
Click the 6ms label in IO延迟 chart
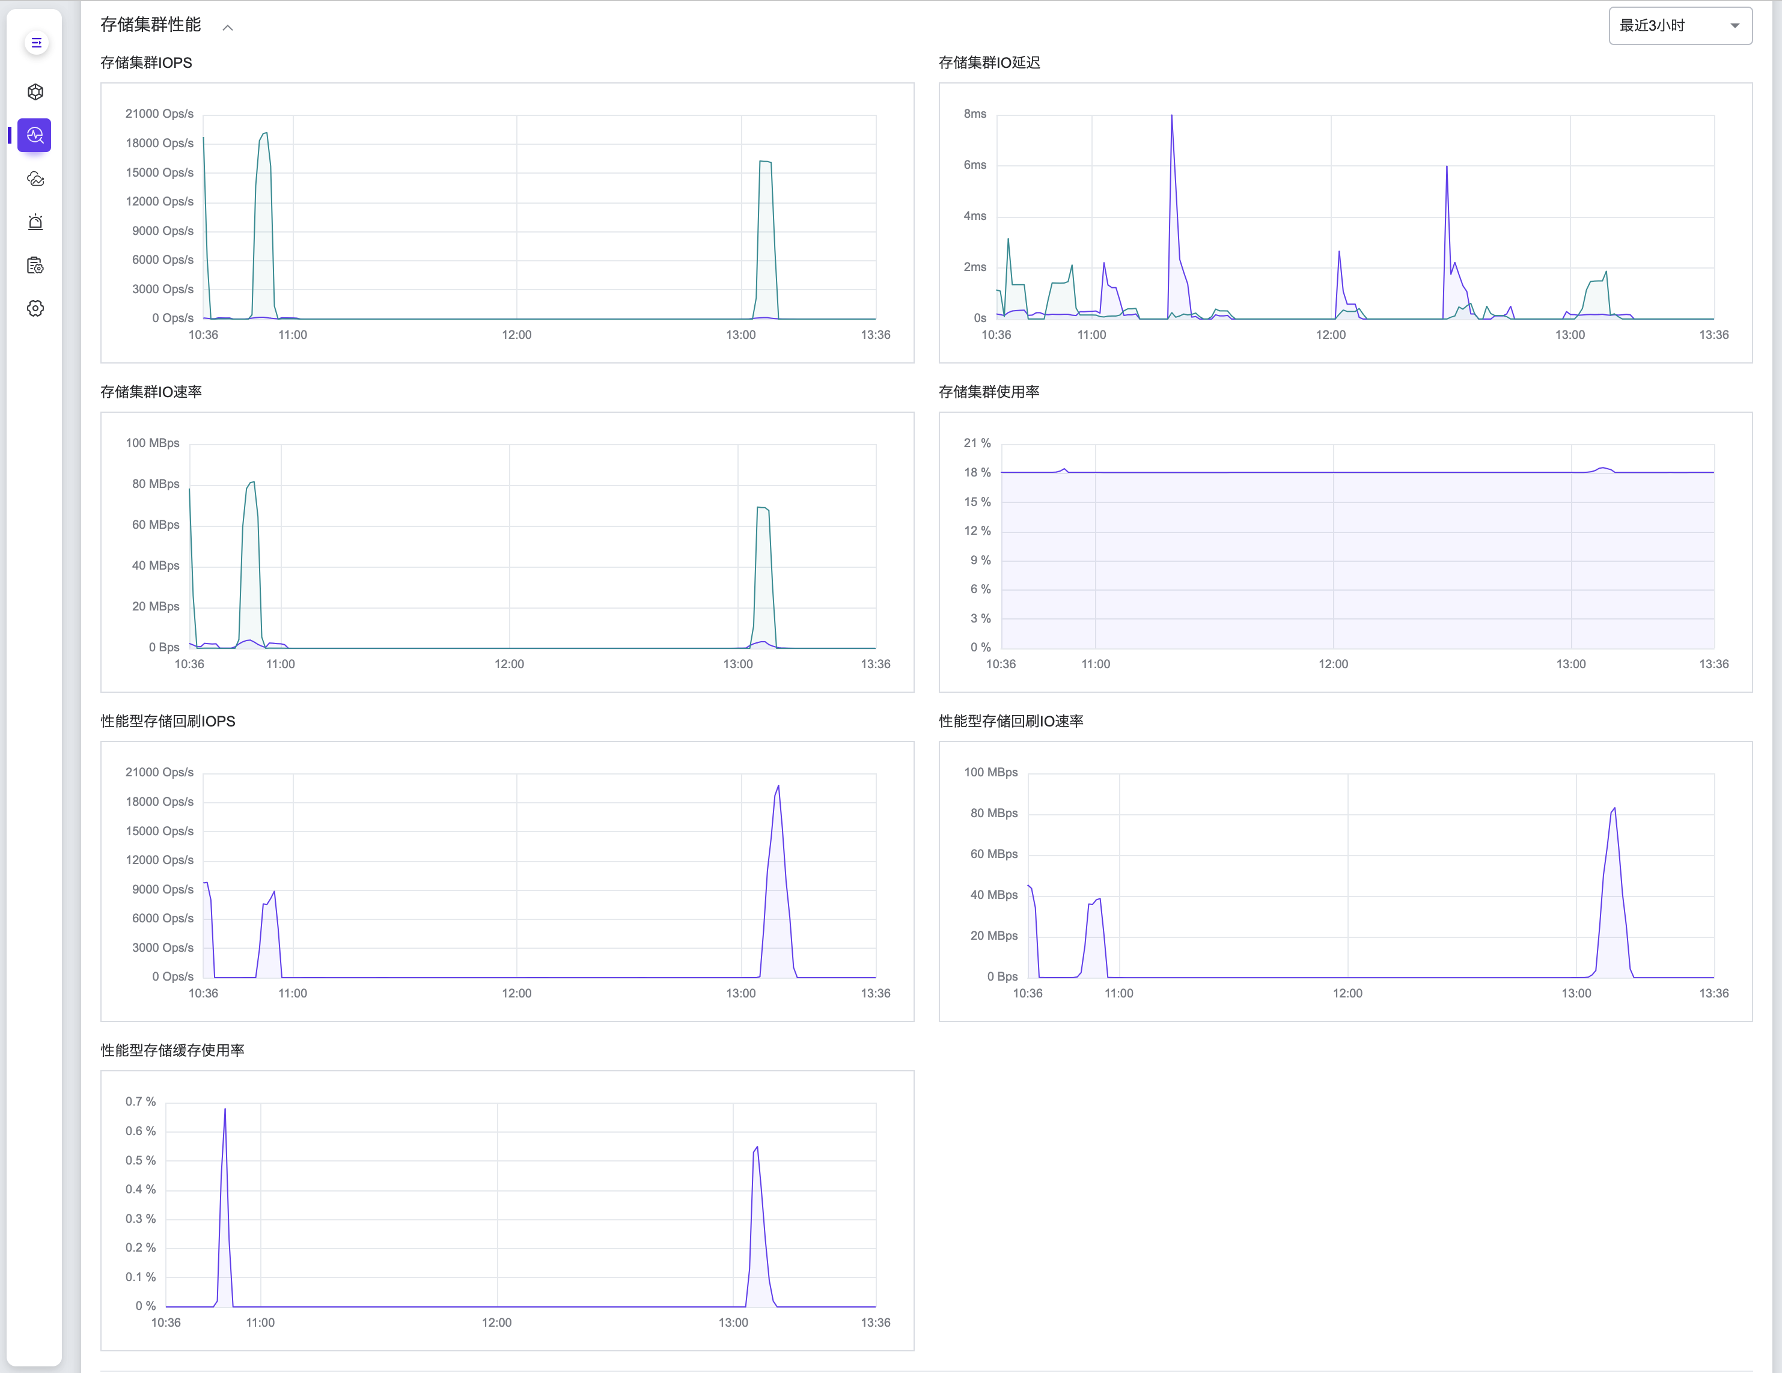pos(975,166)
